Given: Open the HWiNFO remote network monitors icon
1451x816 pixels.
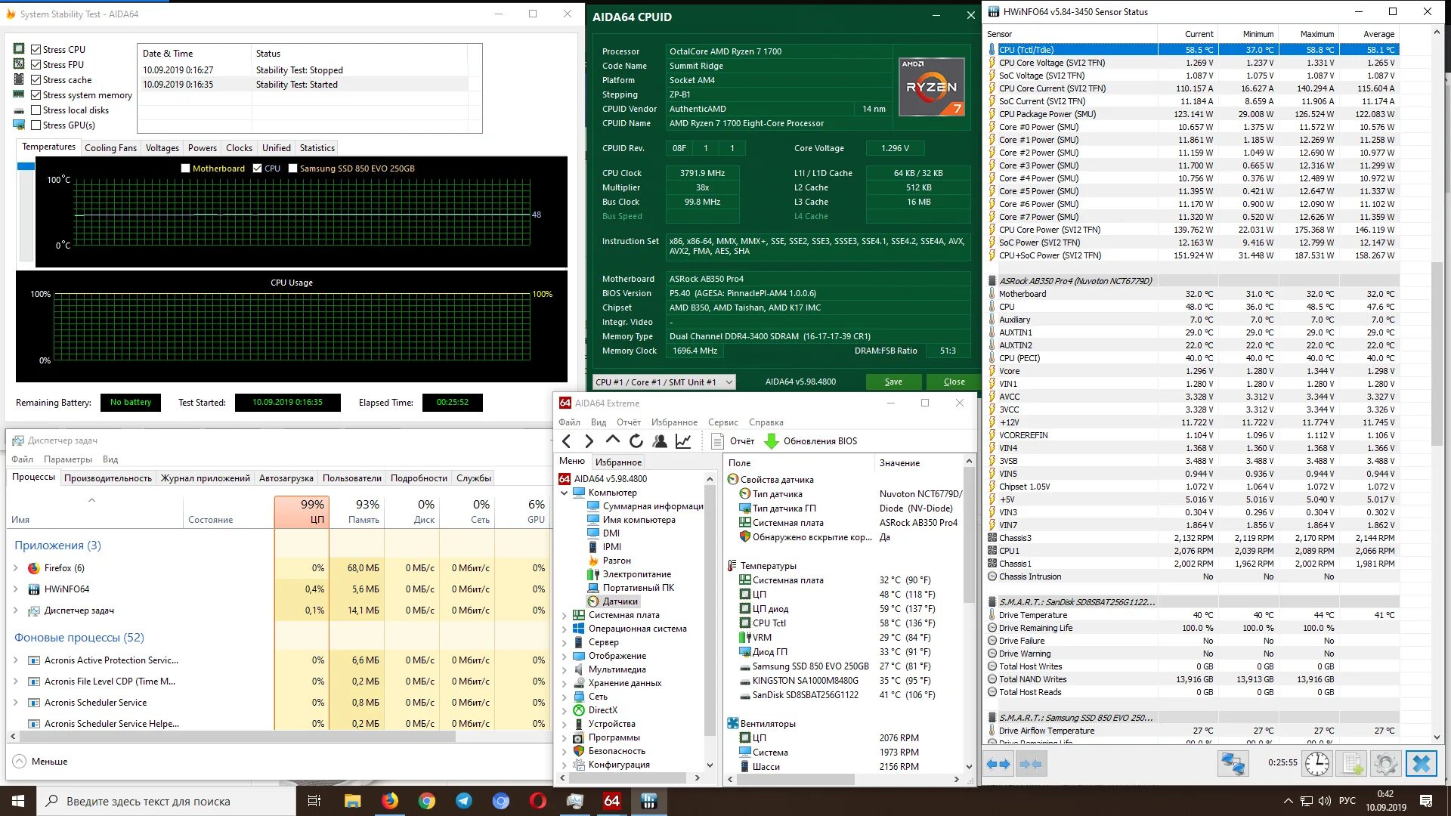Looking at the screenshot, I should click(1233, 764).
